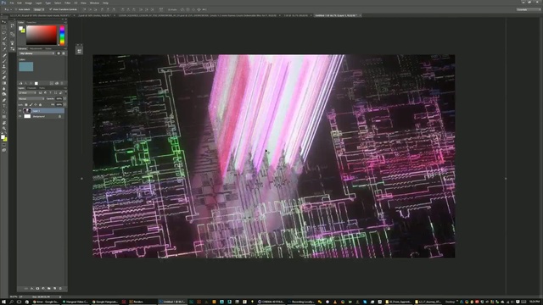The width and height of the screenshot is (543, 305).
Task: Switch to the Swatches tab
Action: pos(31,23)
